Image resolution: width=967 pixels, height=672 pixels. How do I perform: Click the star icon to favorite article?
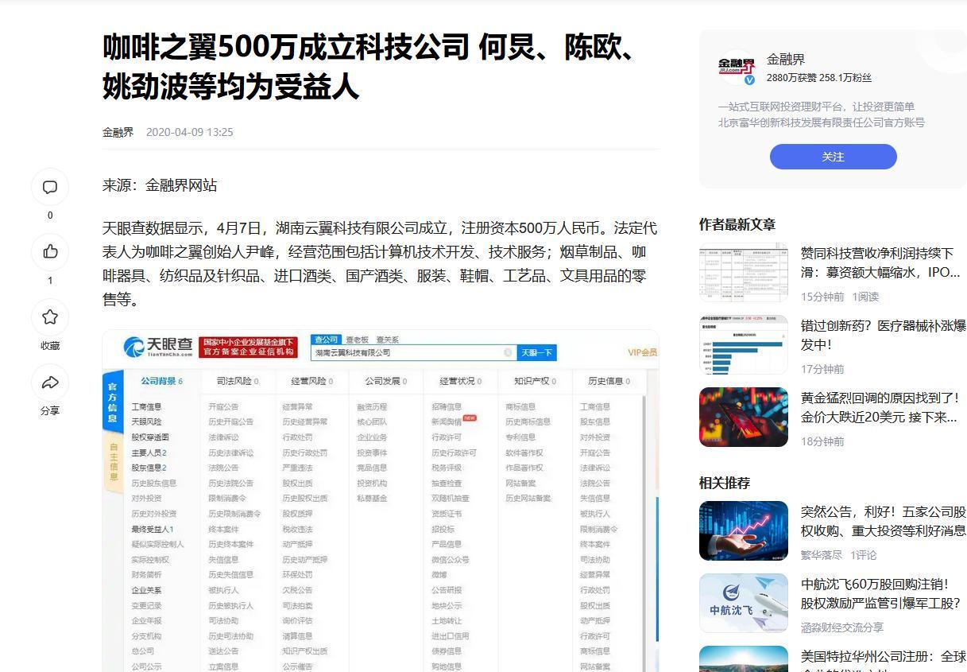tap(50, 317)
